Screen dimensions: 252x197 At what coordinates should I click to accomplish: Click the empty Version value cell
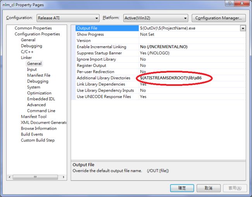tap(192, 40)
